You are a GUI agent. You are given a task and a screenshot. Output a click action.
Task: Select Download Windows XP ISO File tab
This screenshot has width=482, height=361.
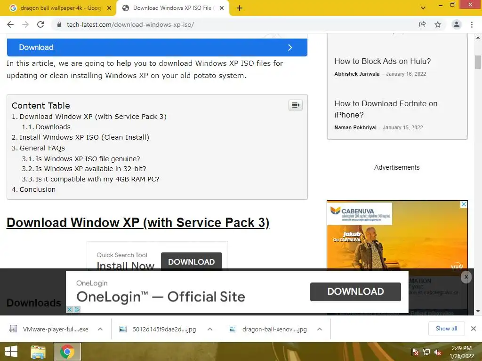[172, 8]
